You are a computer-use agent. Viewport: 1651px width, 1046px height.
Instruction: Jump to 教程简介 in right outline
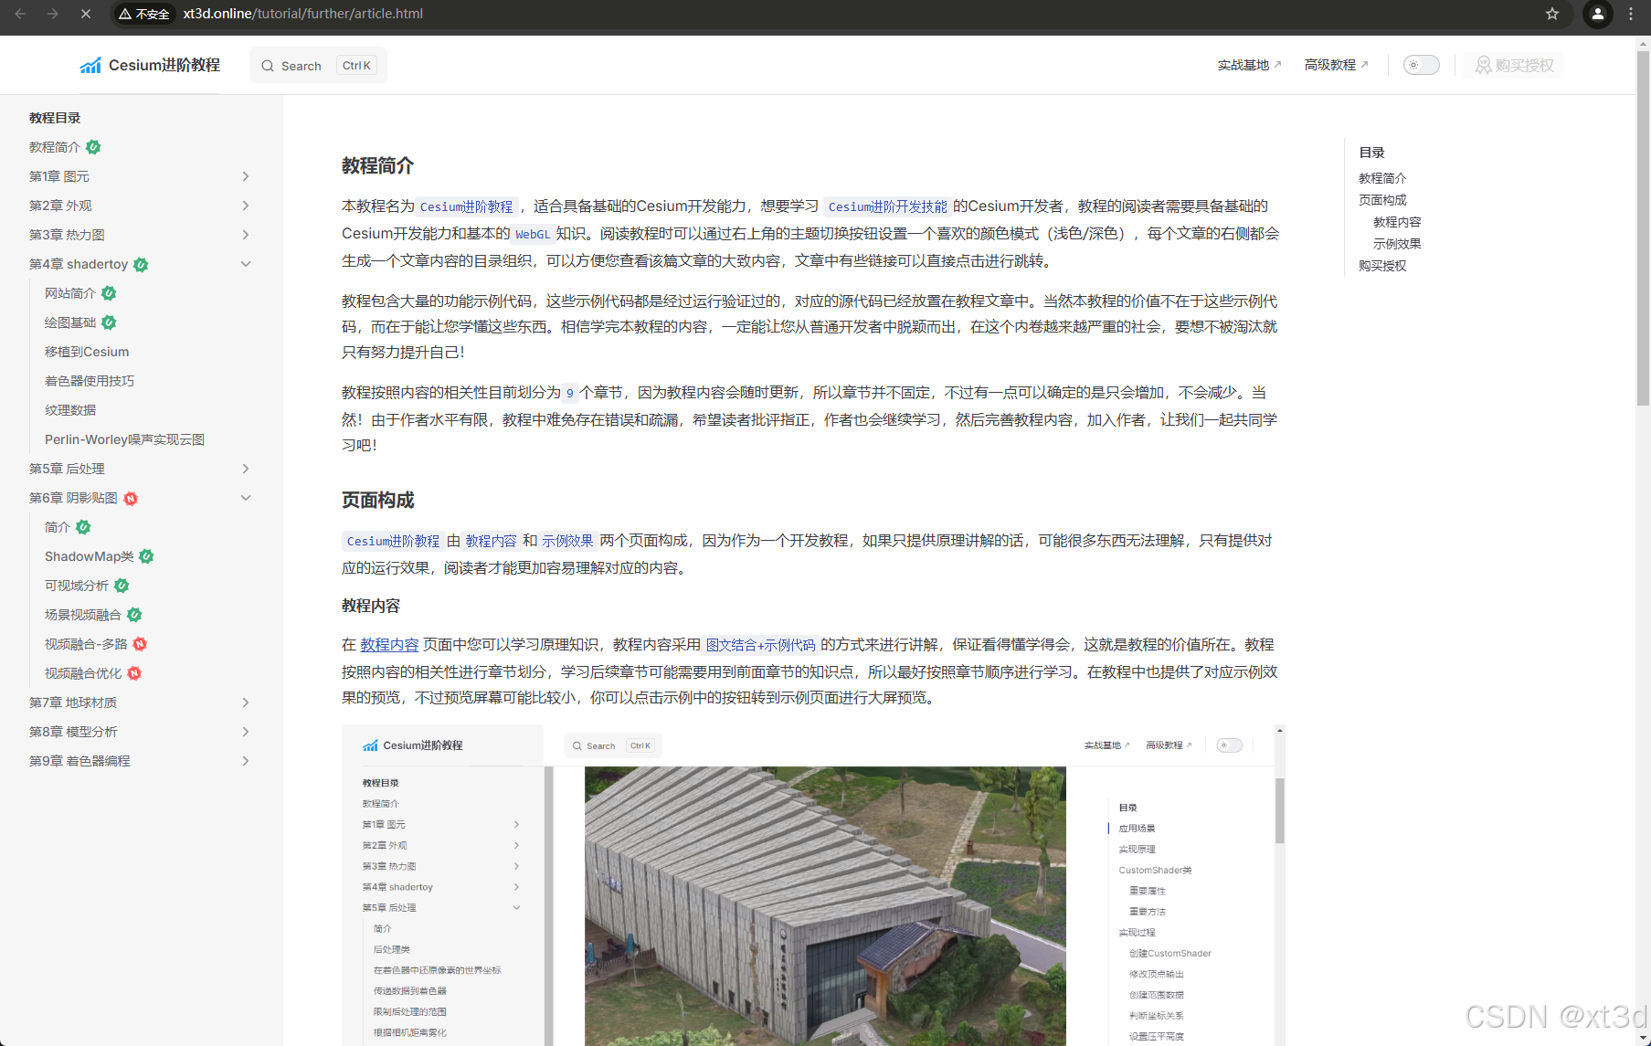(x=1382, y=178)
